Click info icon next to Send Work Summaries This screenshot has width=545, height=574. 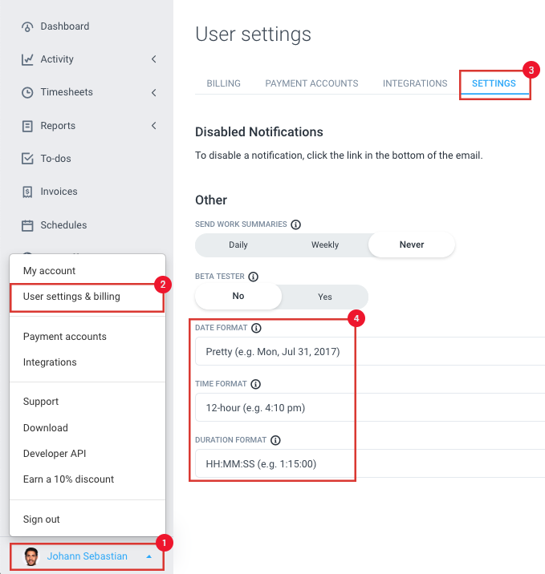(x=295, y=225)
